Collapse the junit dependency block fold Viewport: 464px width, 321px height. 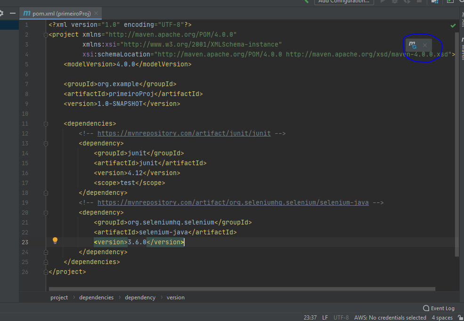pyautogui.click(x=45, y=143)
